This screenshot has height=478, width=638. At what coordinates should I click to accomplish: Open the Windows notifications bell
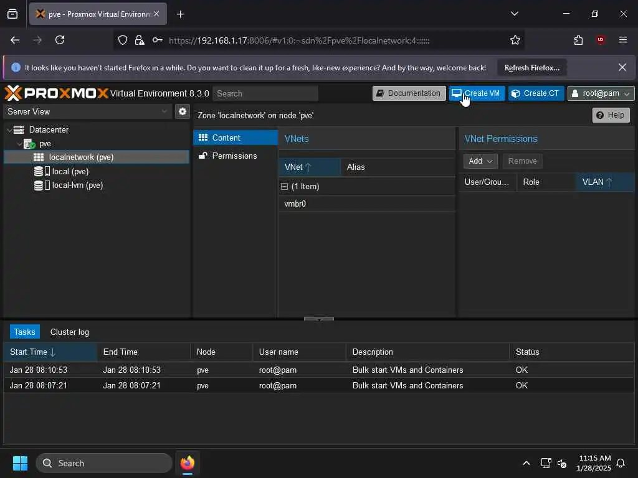click(x=621, y=463)
